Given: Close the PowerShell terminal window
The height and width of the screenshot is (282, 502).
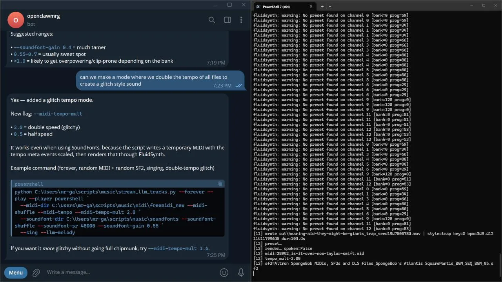Looking at the screenshot, I should click(495, 5).
